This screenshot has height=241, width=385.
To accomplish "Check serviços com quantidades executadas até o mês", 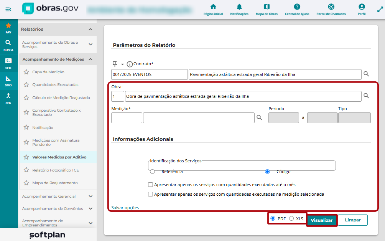I will 151,185.
